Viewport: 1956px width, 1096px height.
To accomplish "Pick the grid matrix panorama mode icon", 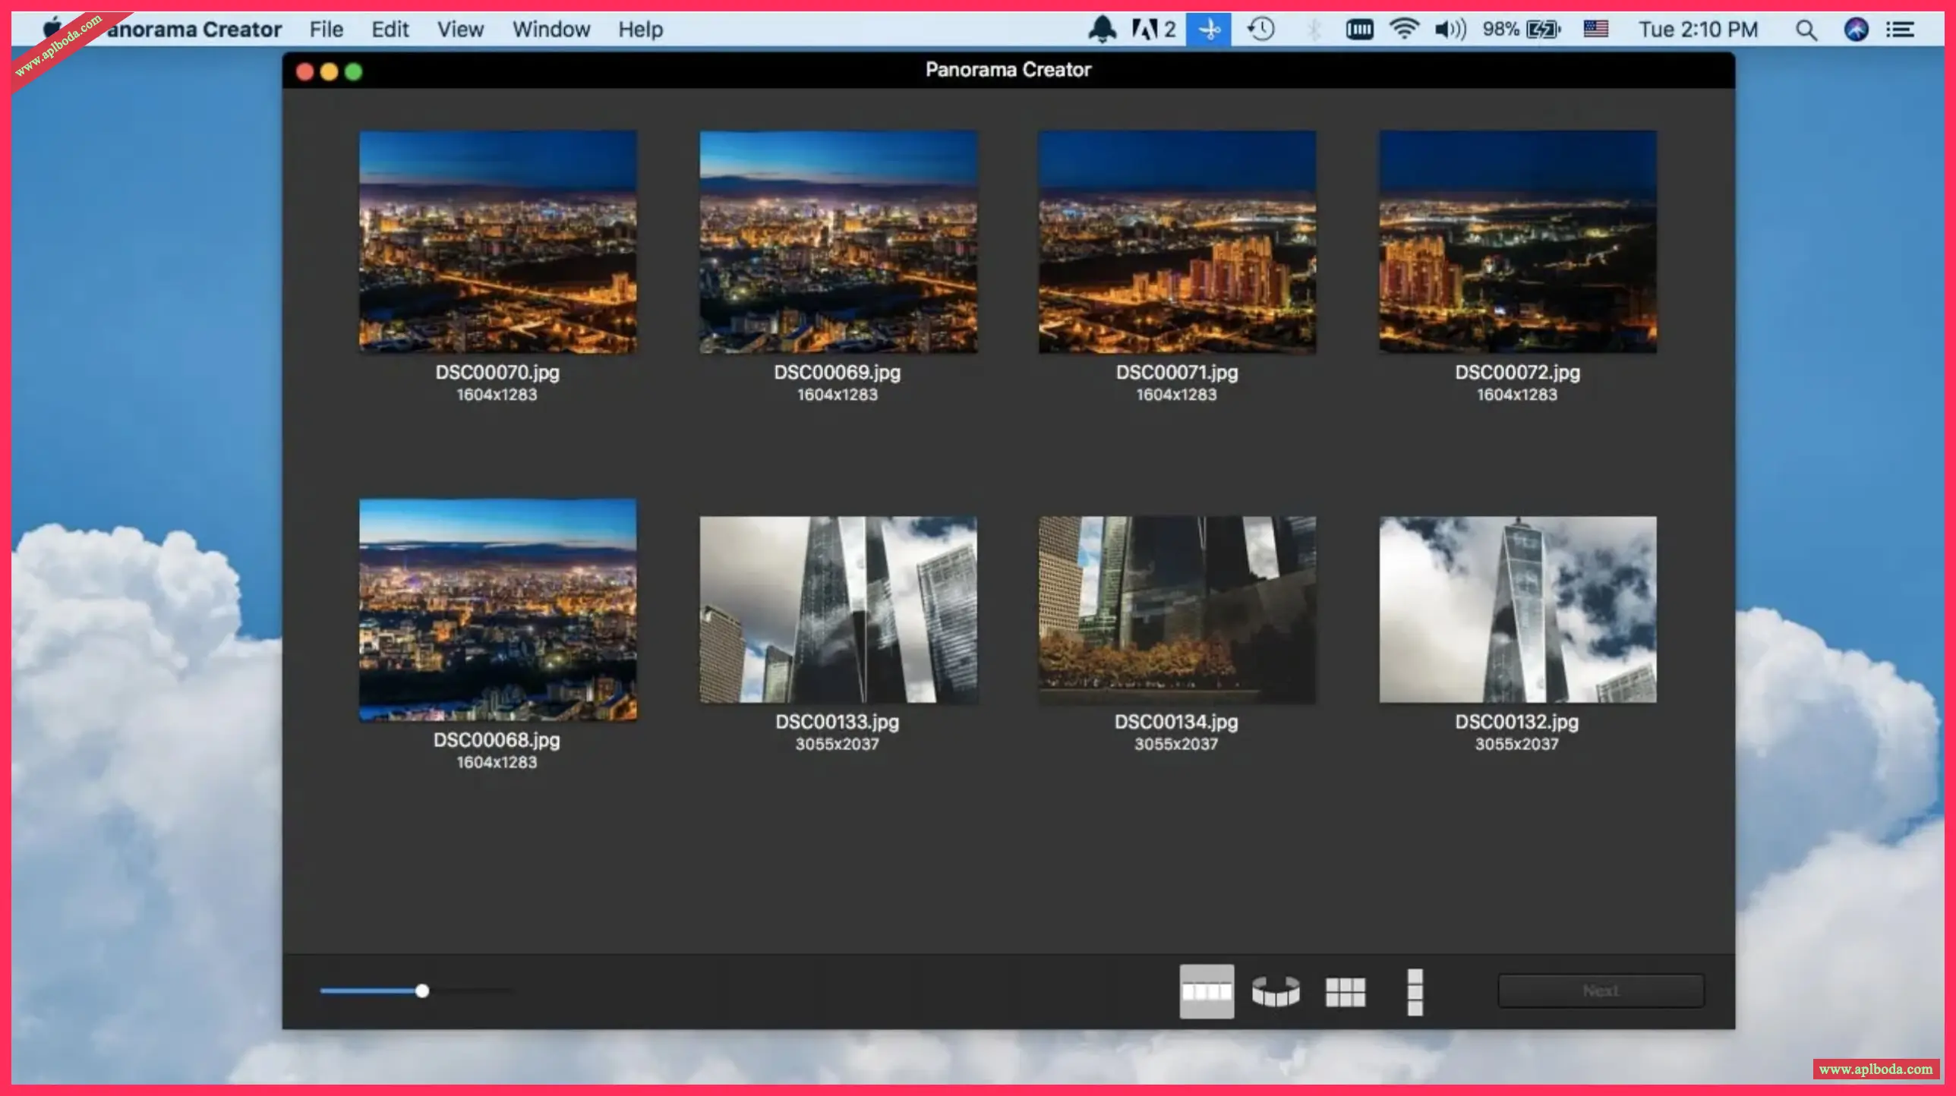I will [x=1345, y=991].
